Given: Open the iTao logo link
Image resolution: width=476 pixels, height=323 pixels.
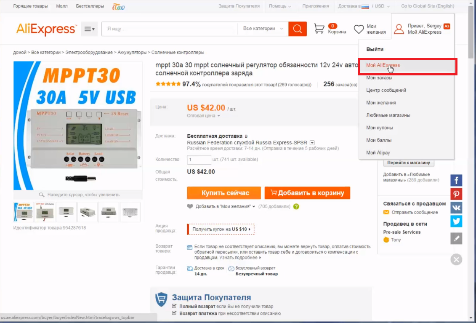Looking at the screenshot, I should tap(118, 6).
